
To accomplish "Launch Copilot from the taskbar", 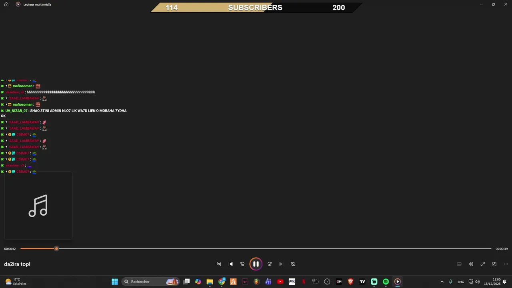I will pos(198,282).
